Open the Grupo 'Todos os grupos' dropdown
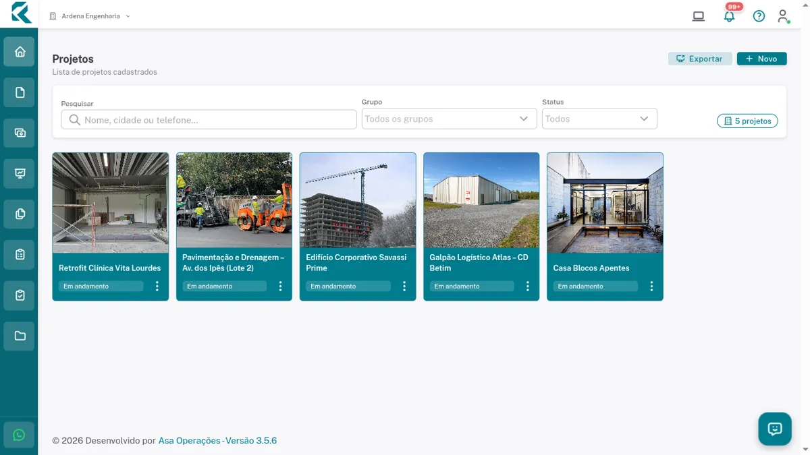The image size is (810, 455). [449, 119]
